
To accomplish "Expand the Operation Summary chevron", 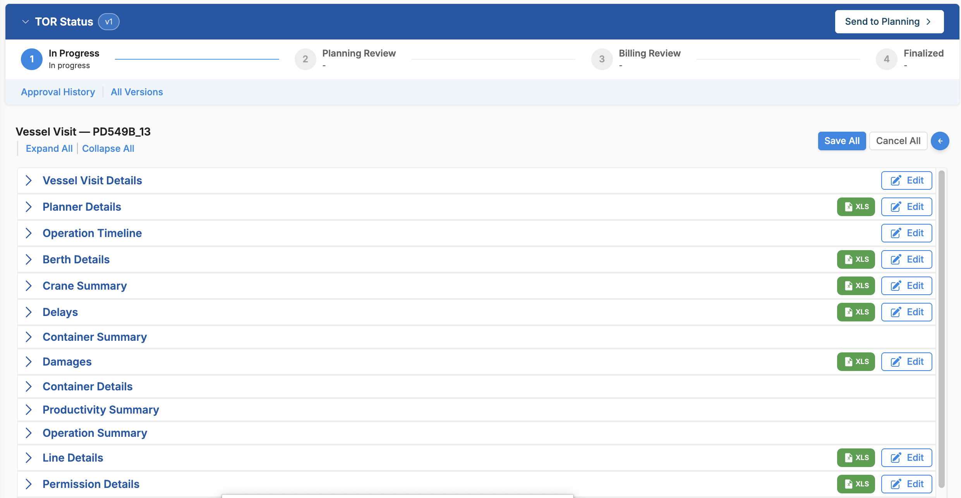I will point(29,433).
